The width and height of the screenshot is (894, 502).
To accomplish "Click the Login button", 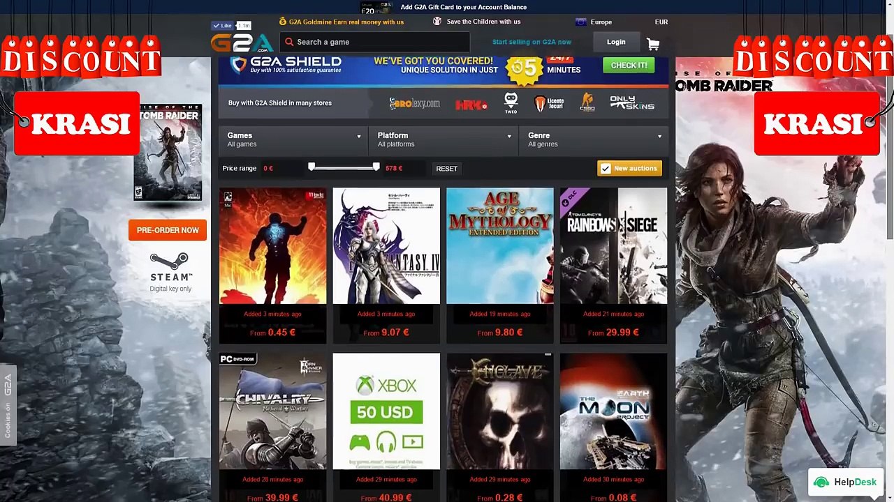I will click(x=616, y=42).
